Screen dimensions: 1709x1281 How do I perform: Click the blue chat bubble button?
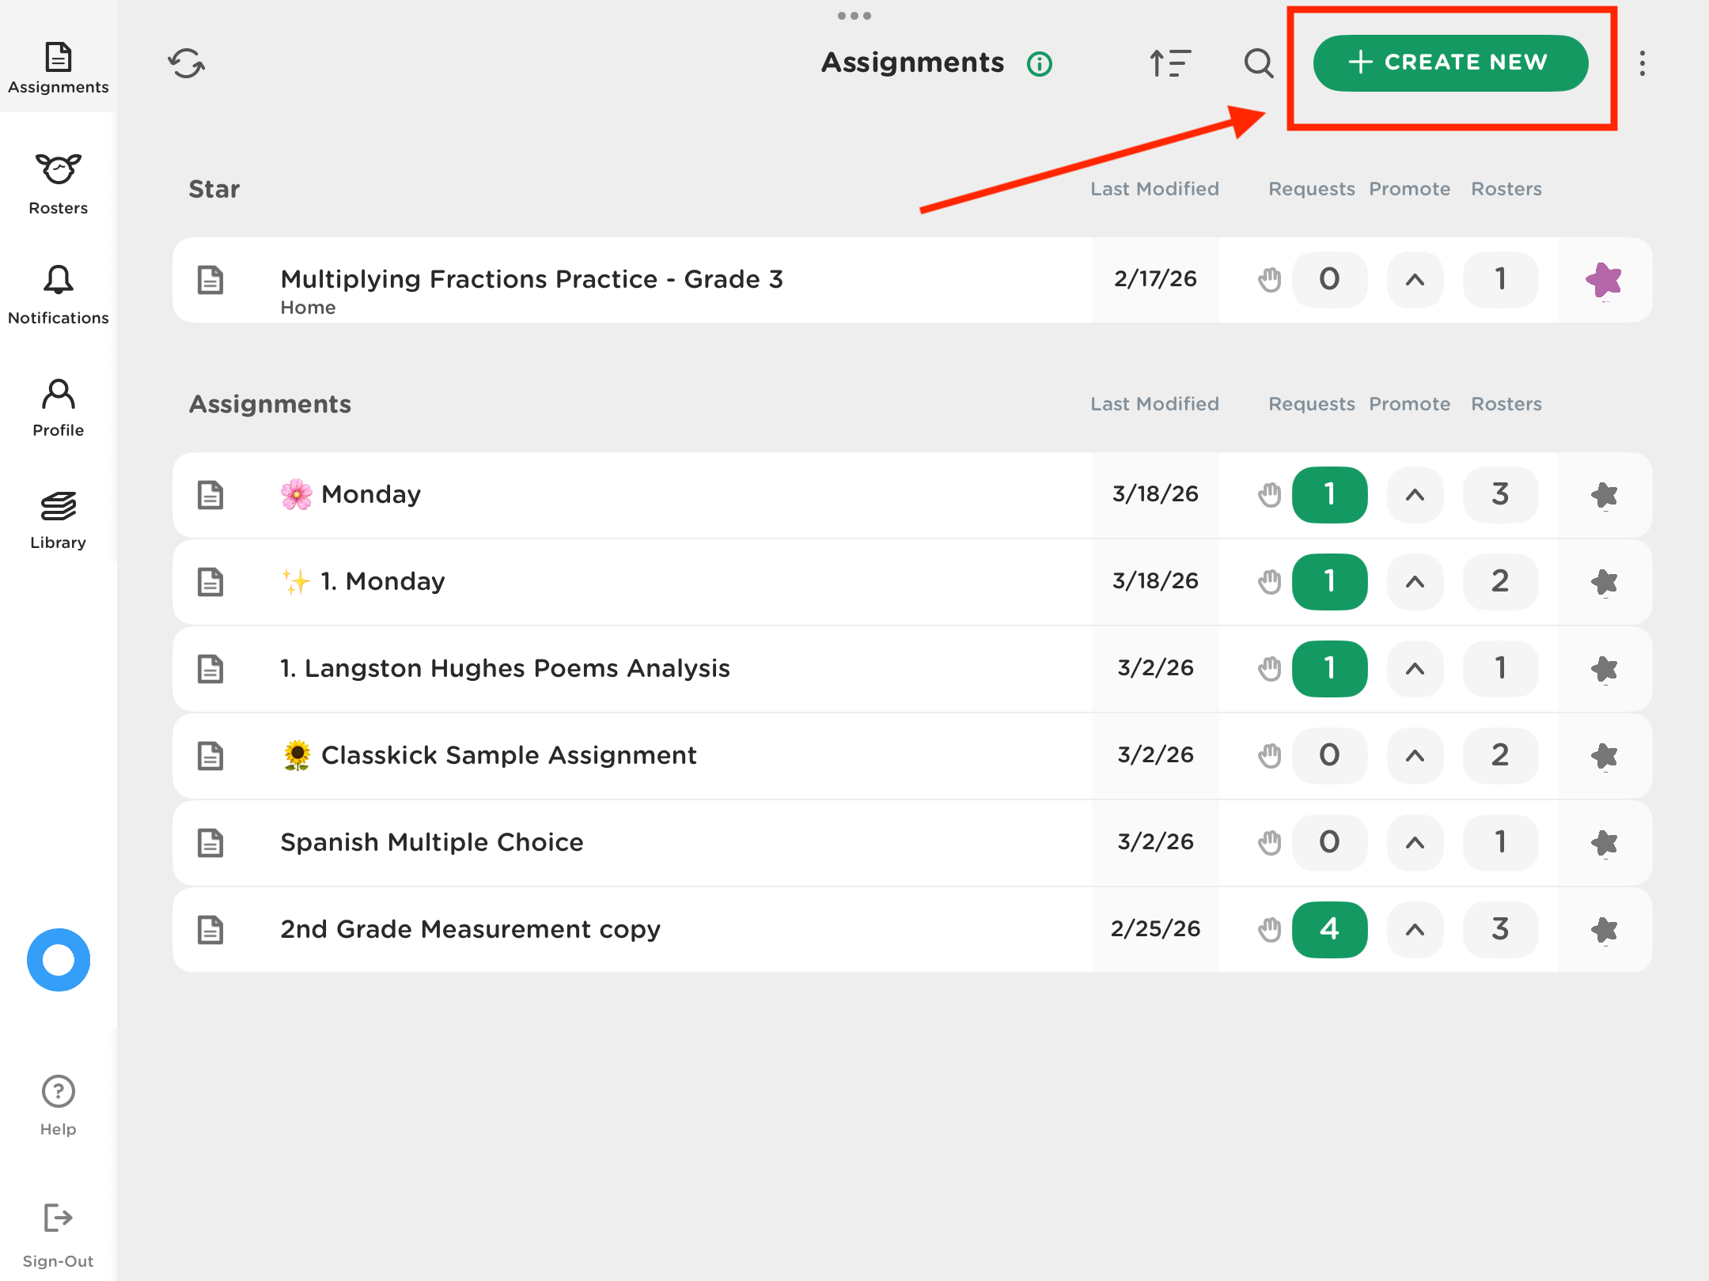[x=58, y=960]
